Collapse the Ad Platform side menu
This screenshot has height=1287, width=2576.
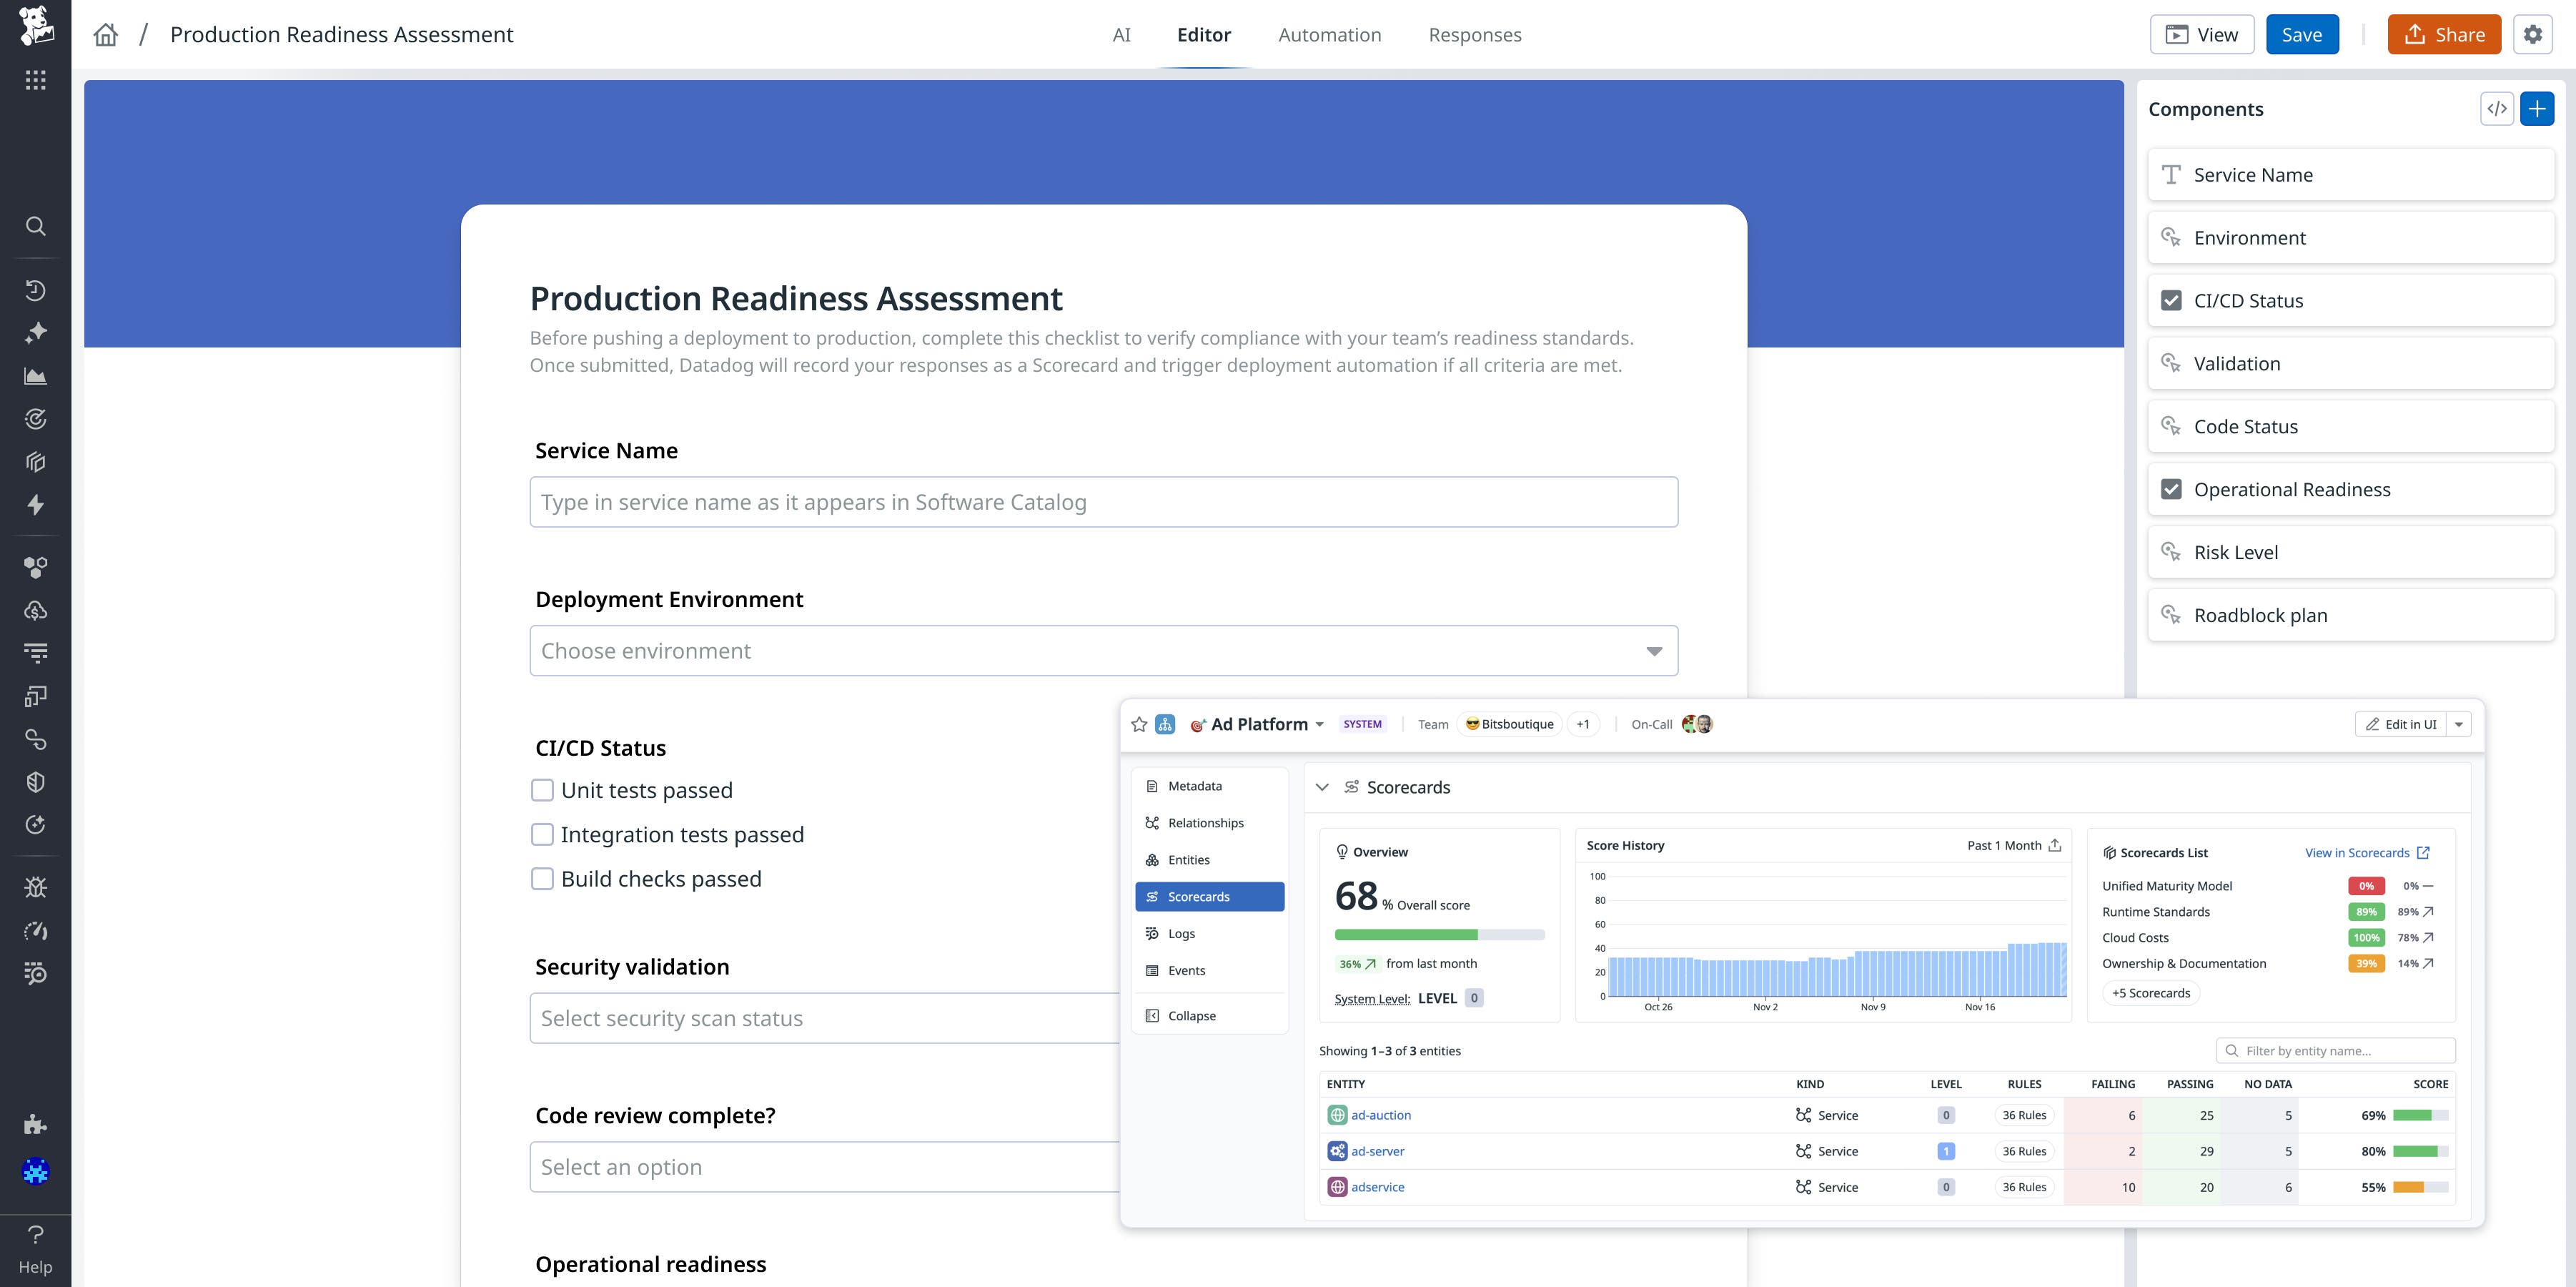pyautogui.click(x=1192, y=1015)
